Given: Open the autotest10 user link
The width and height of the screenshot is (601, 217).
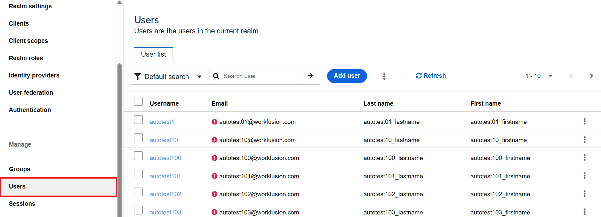Looking at the screenshot, I should click(164, 140).
